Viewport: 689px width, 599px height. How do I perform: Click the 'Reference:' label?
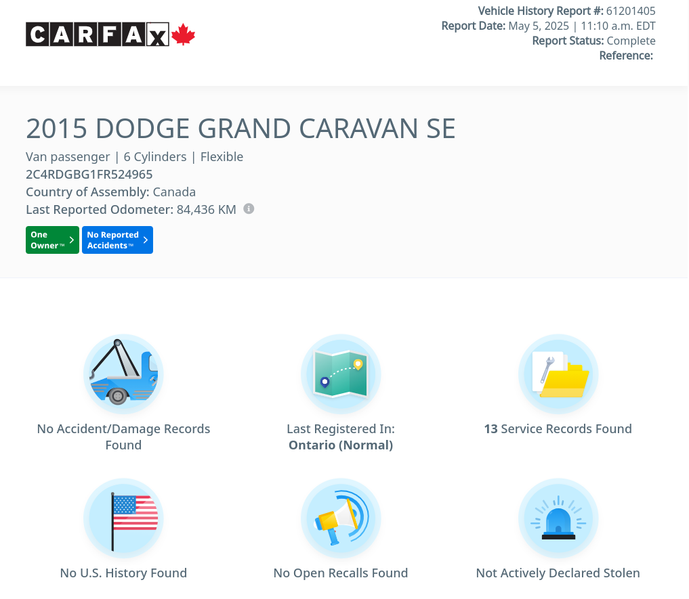tap(626, 56)
